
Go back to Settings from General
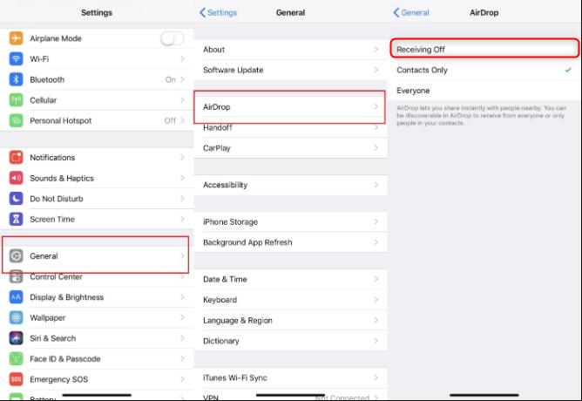pyautogui.click(x=218, y=13)
